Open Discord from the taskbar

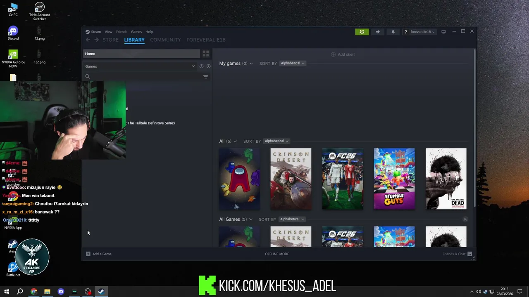pyautogui.click(x=61, y=292)
